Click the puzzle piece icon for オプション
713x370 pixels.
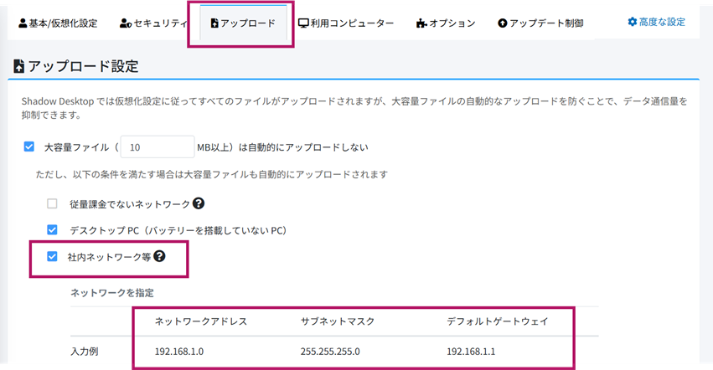421,23
